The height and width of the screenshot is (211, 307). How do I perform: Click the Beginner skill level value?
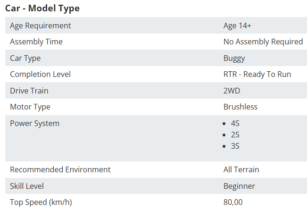(239, 186)
